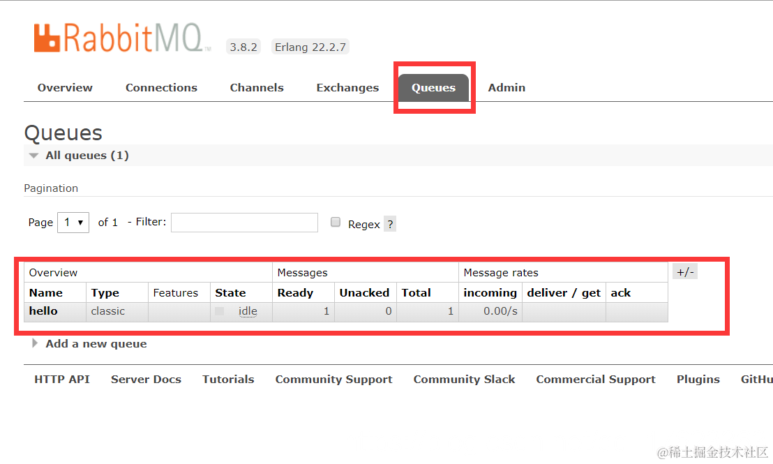Click the idle state indicator square
Screen dimensions: 773x464
pos(219,311)
